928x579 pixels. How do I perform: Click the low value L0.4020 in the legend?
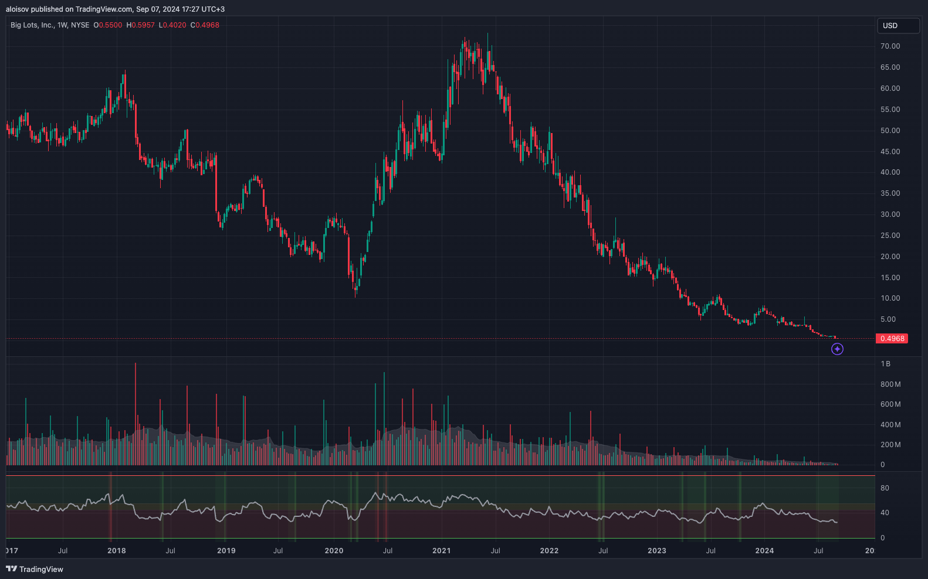(172, 25)
